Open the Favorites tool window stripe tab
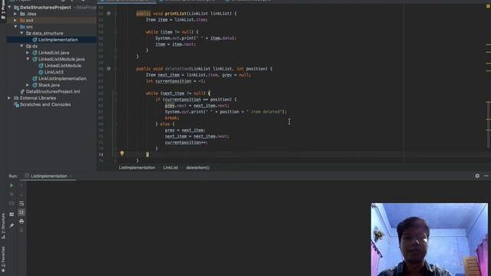491x276 pixels. pyautogui.click(x=3, y=258)
